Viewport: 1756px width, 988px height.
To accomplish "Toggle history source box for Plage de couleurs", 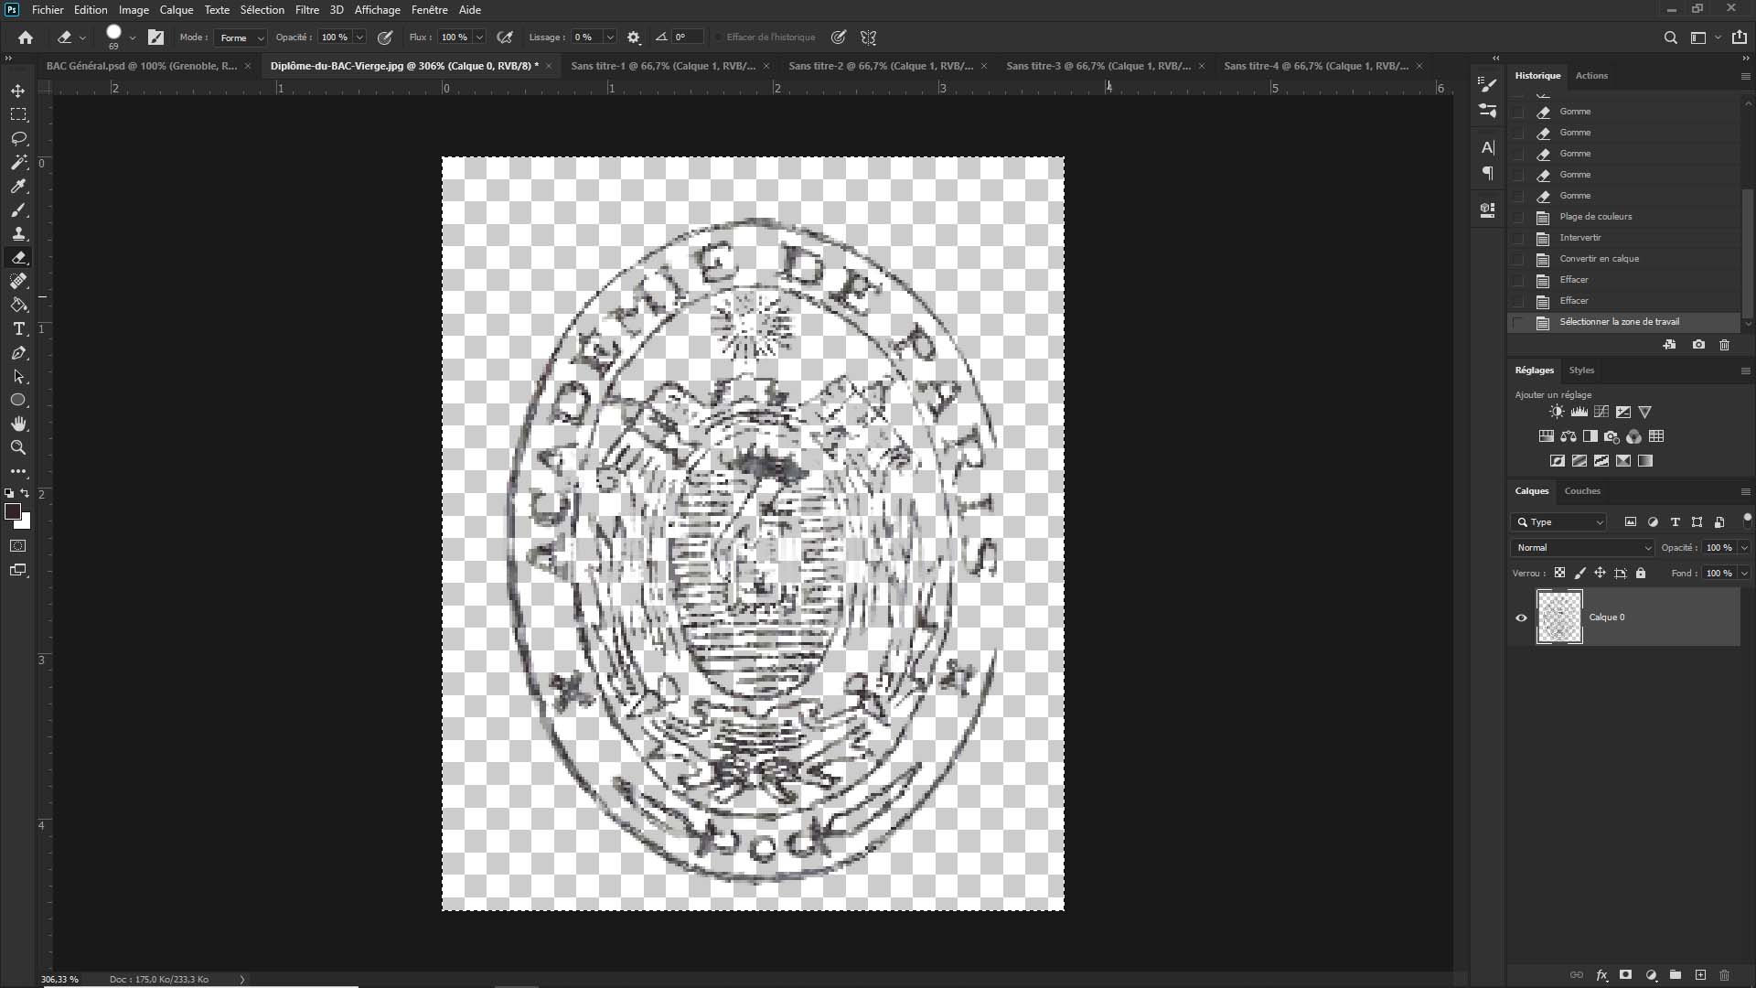I will (1518, 217).
